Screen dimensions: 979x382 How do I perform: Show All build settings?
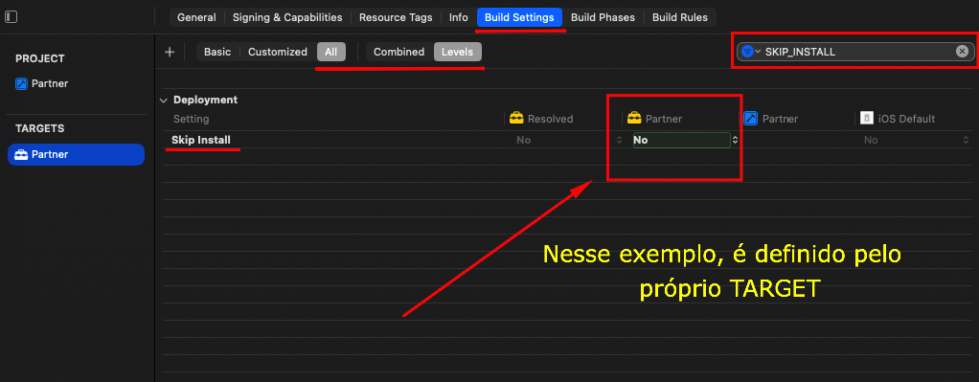(x=330, y=52)
